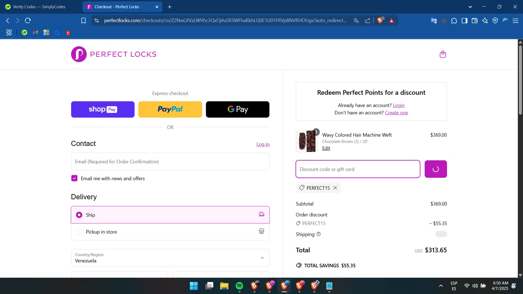Screen dimensions: 523x294
Task: Select the Ship delivery option
Action: coord(170,215)
